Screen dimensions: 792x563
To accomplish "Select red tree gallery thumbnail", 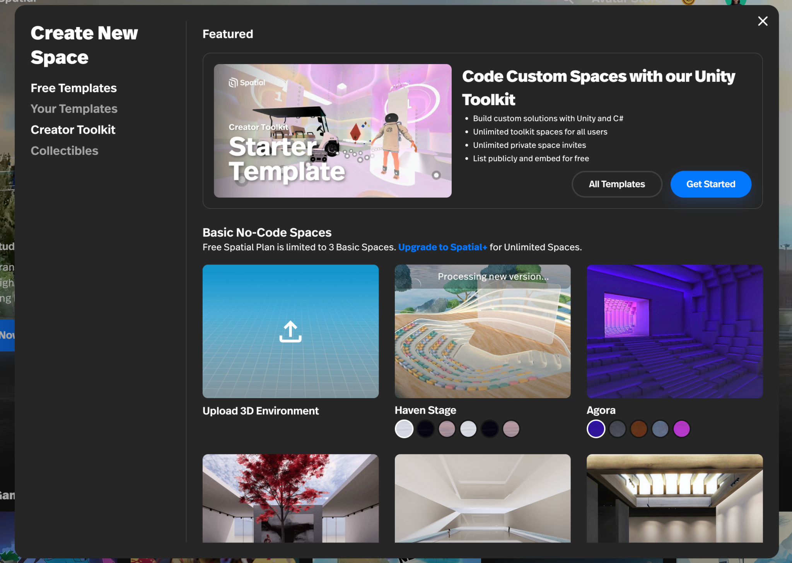I will (x=290, y=498).
